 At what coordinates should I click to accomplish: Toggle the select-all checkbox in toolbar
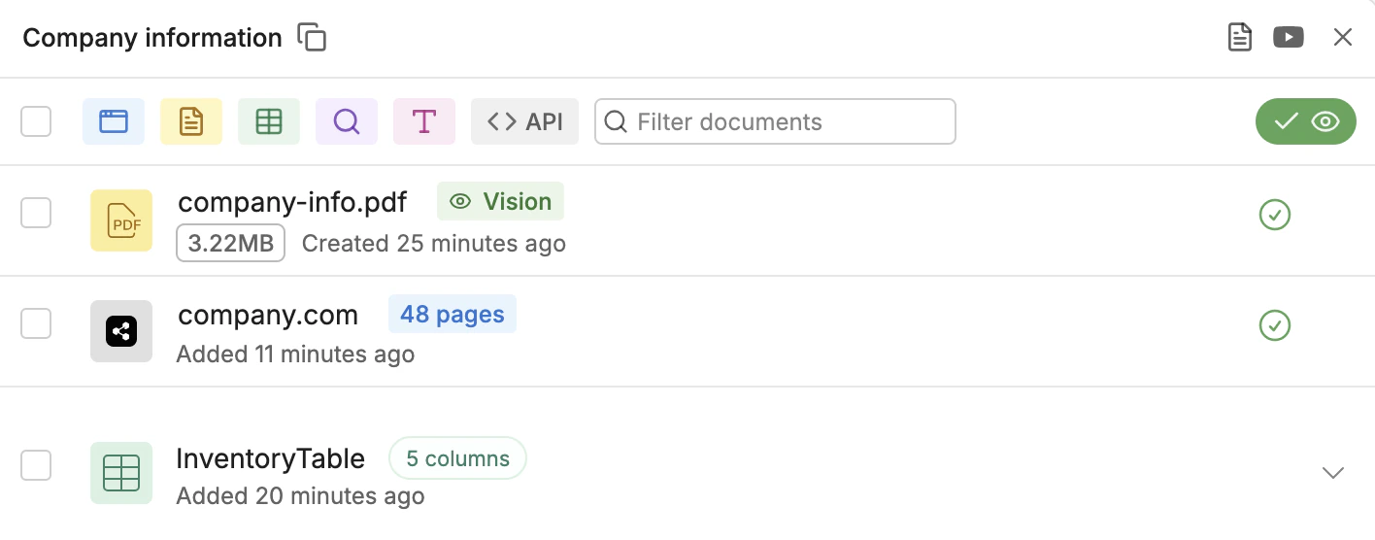(x=36, y=121)
